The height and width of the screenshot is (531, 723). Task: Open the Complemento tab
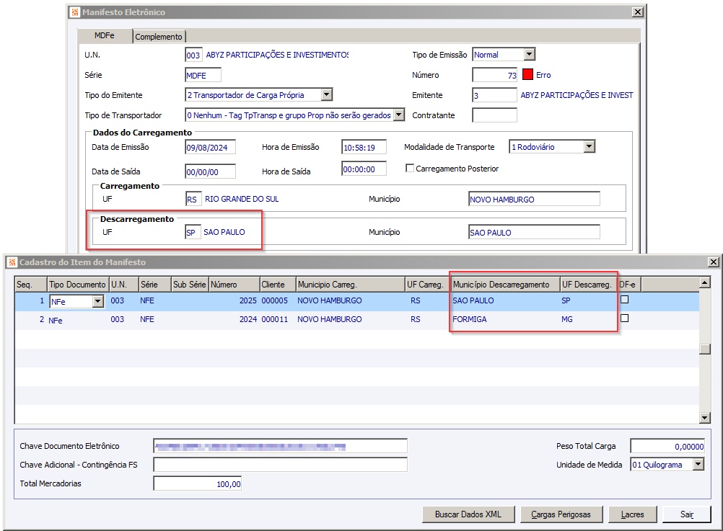point(159,36)
